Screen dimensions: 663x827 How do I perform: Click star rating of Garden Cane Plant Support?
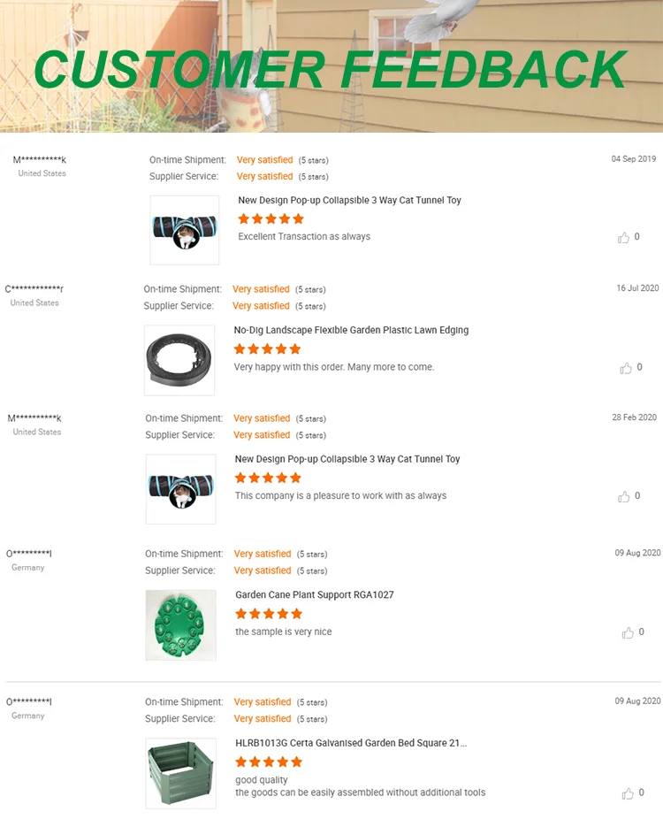(x=269, y=613)
